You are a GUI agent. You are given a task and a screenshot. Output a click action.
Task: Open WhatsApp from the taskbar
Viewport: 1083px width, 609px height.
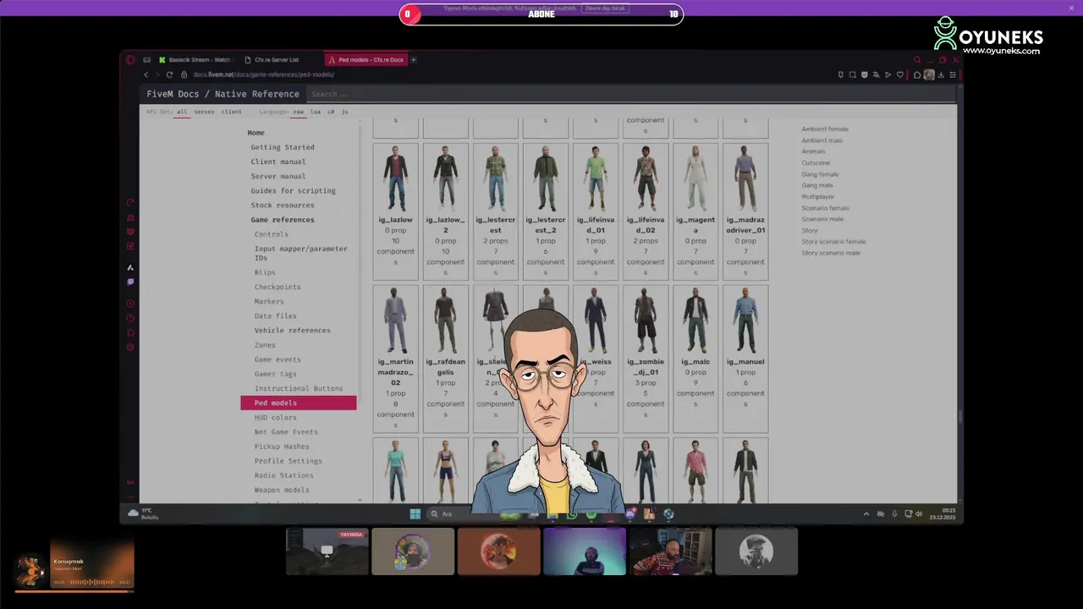572,513
